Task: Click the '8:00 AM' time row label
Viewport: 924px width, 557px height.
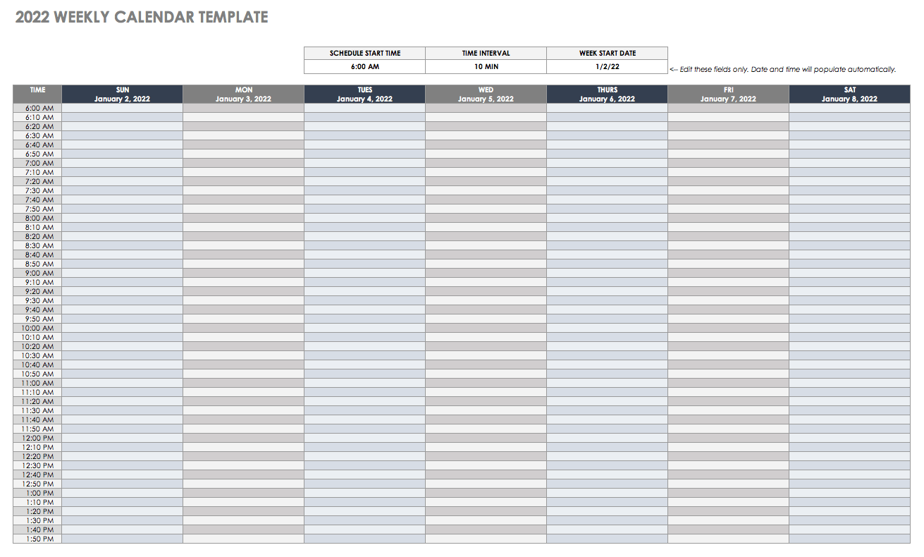Action: click(37, 218)
